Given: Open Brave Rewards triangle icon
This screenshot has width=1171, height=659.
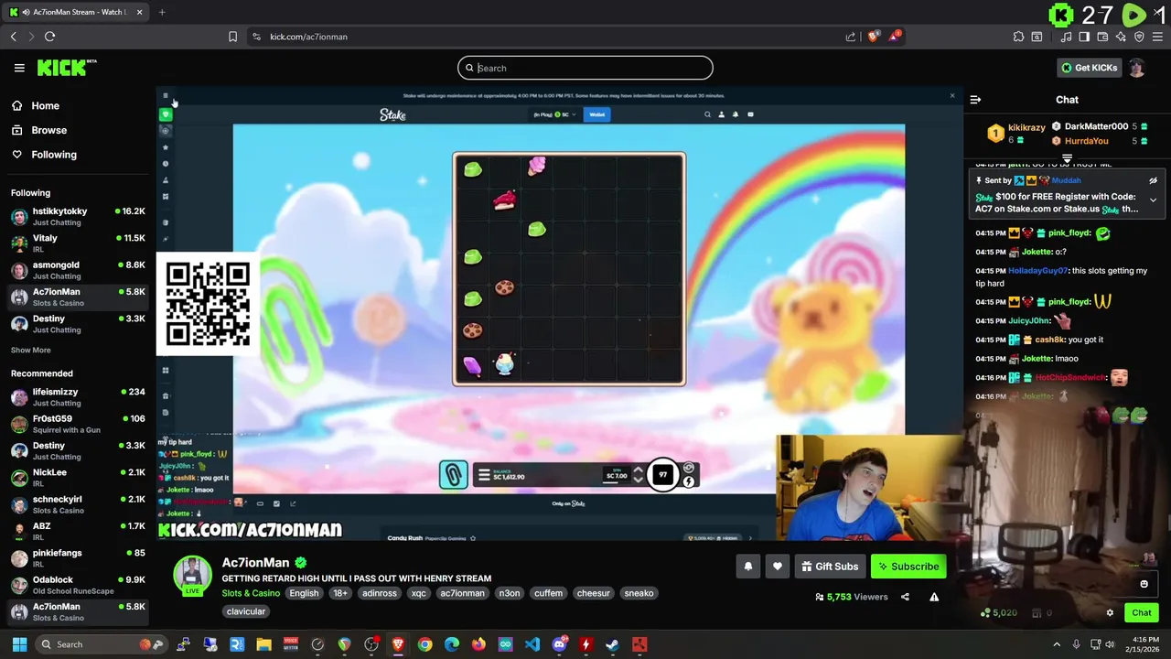Looking at the screenshot, I should coord(896,37).
